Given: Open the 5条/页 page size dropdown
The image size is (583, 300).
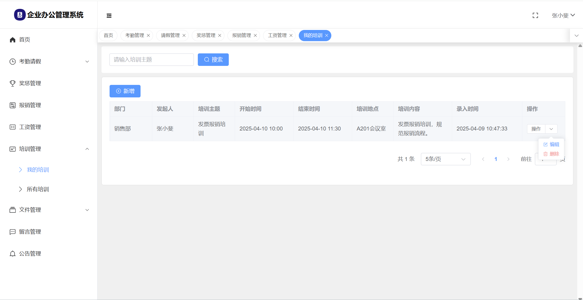Looking at the screenshot, I should tap(445, 159).
